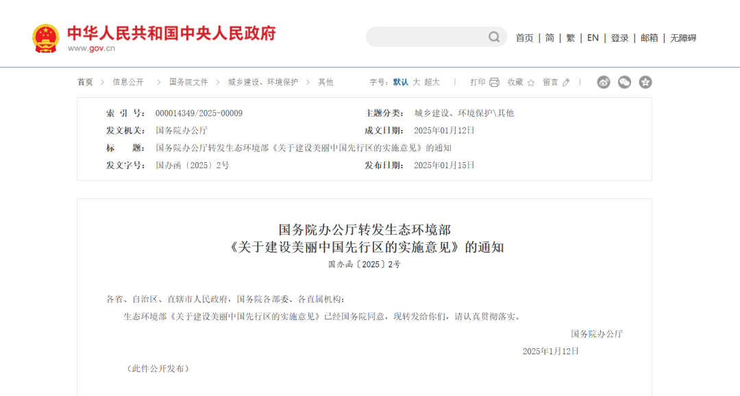Click document number 国办函〔2025〕2号 in table

pyautogui.click(x=193, y=166)
